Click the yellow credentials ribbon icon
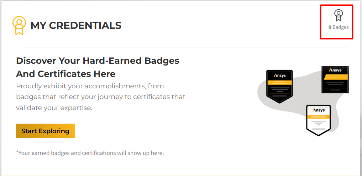This screenshot has height=176, width=362. tap(19, 25)
